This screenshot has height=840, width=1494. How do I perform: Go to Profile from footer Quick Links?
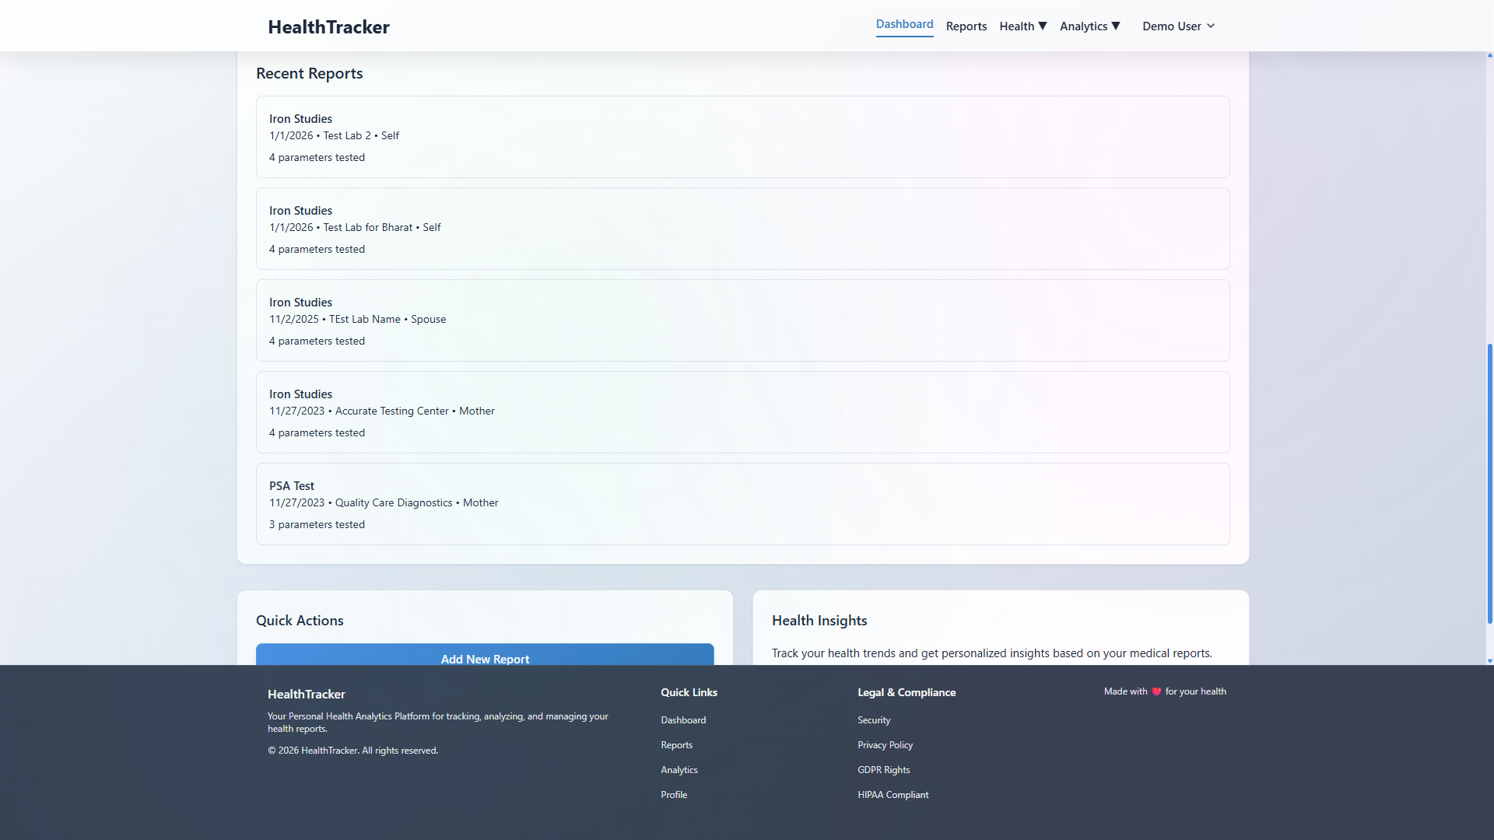[x=673, y=795]
